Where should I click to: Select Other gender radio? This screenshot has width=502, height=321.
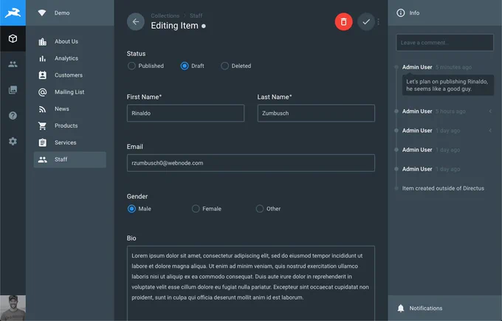[x=260, y=209]
